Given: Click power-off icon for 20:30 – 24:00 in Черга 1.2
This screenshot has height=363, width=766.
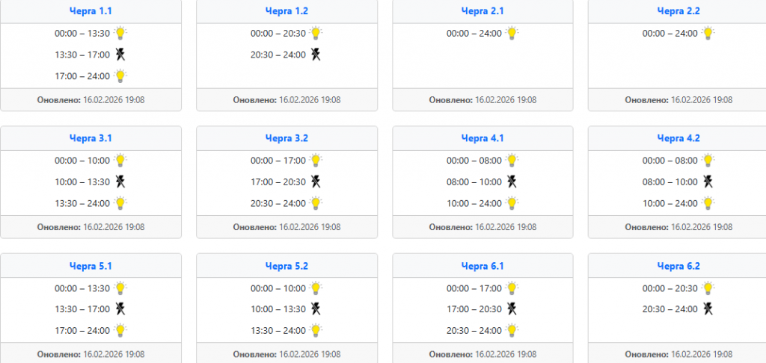Looking at the screenshot, I should tap(316, 55).
